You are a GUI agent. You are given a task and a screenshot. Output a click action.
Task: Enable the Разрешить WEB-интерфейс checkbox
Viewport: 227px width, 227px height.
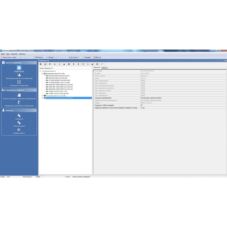(x=142, y=105)
